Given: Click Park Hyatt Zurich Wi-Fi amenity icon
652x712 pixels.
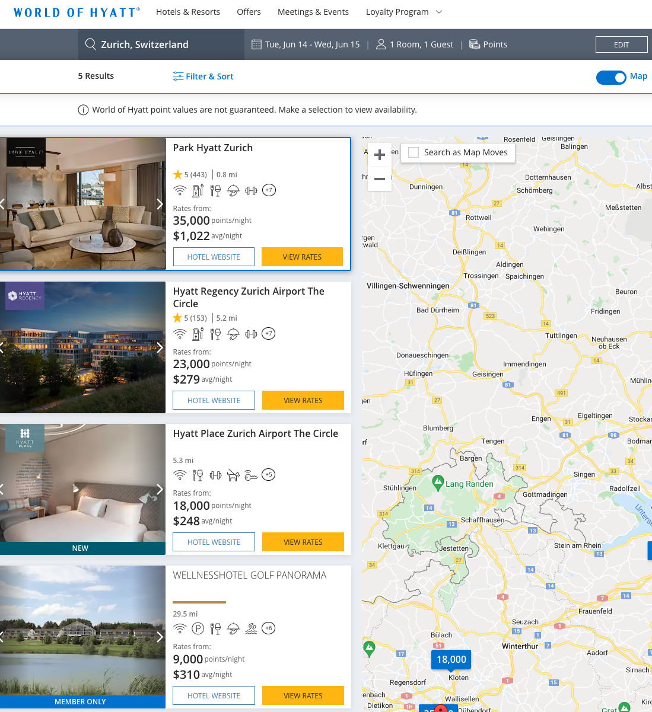Looking at the screenshot, I should pos(180,190).
